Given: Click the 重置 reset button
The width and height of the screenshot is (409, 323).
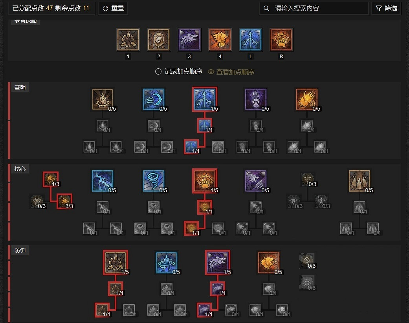Looking at the screenshot, I should point(113,8).
